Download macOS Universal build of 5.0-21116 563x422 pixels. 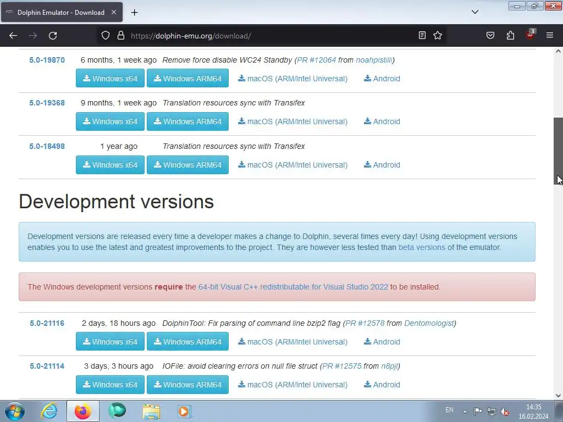coord(292,342)
